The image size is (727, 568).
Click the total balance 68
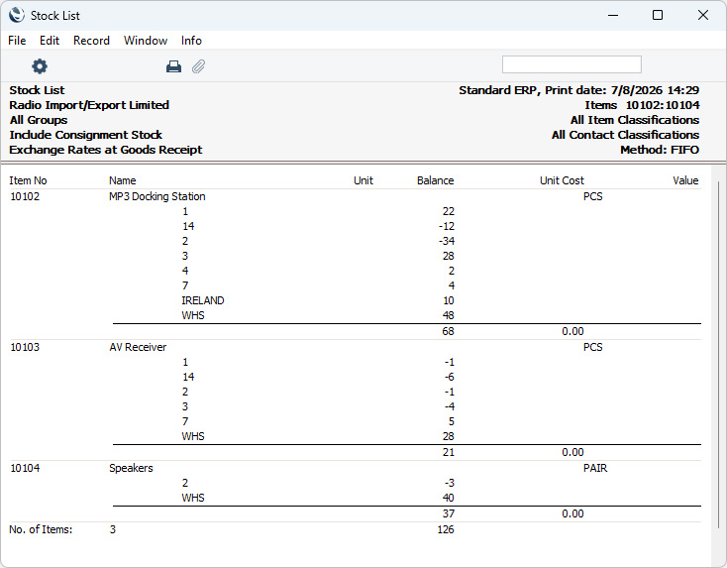point(448,331)
